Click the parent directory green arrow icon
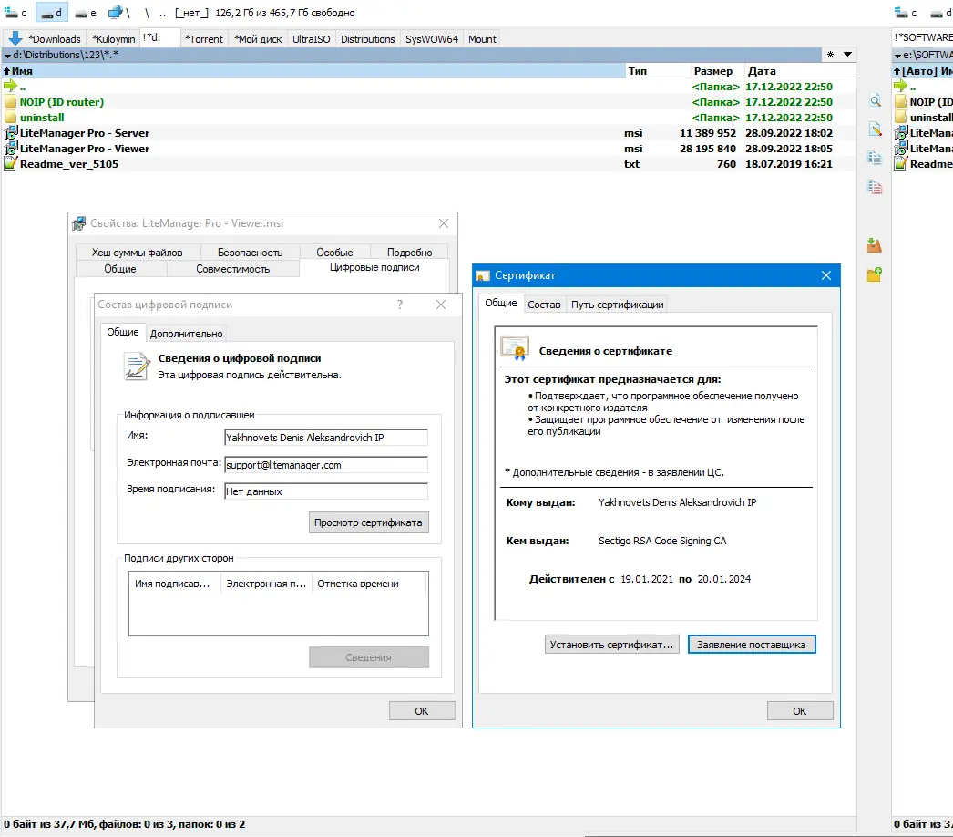This screenshot has height=837, width=953. pyautogui.click(x=10, y=87)
